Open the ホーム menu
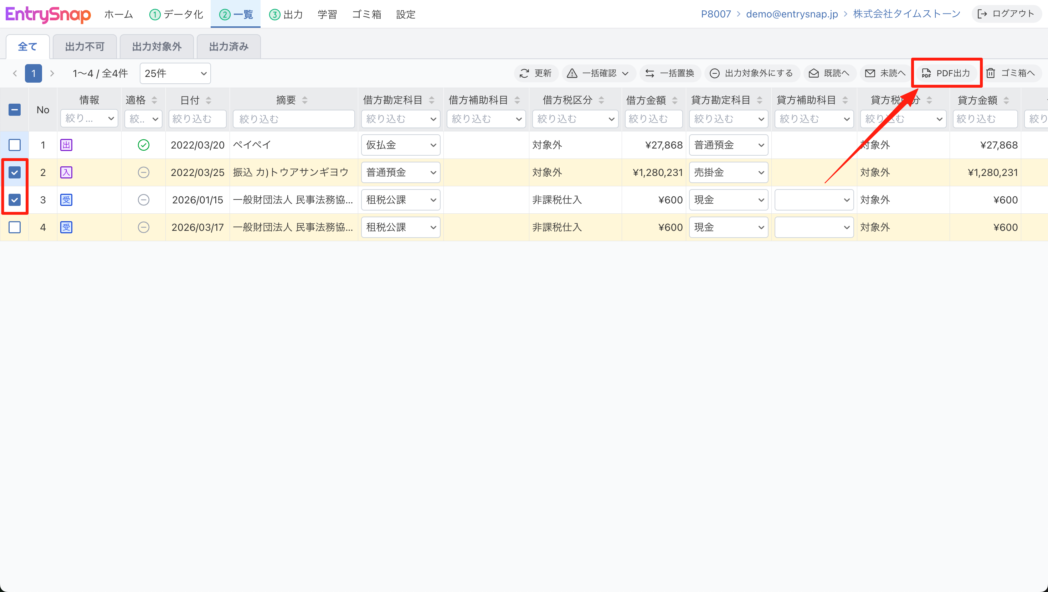The width and height of the screenshot is (1048, 592). point(119,14)
